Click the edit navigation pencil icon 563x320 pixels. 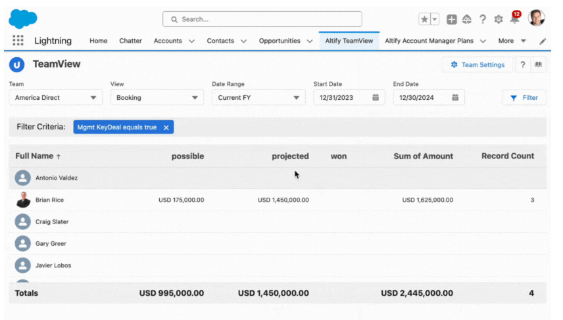coord(543,41)
